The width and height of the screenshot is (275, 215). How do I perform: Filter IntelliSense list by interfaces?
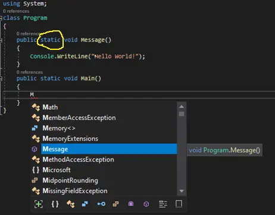[x=101, y=204]
